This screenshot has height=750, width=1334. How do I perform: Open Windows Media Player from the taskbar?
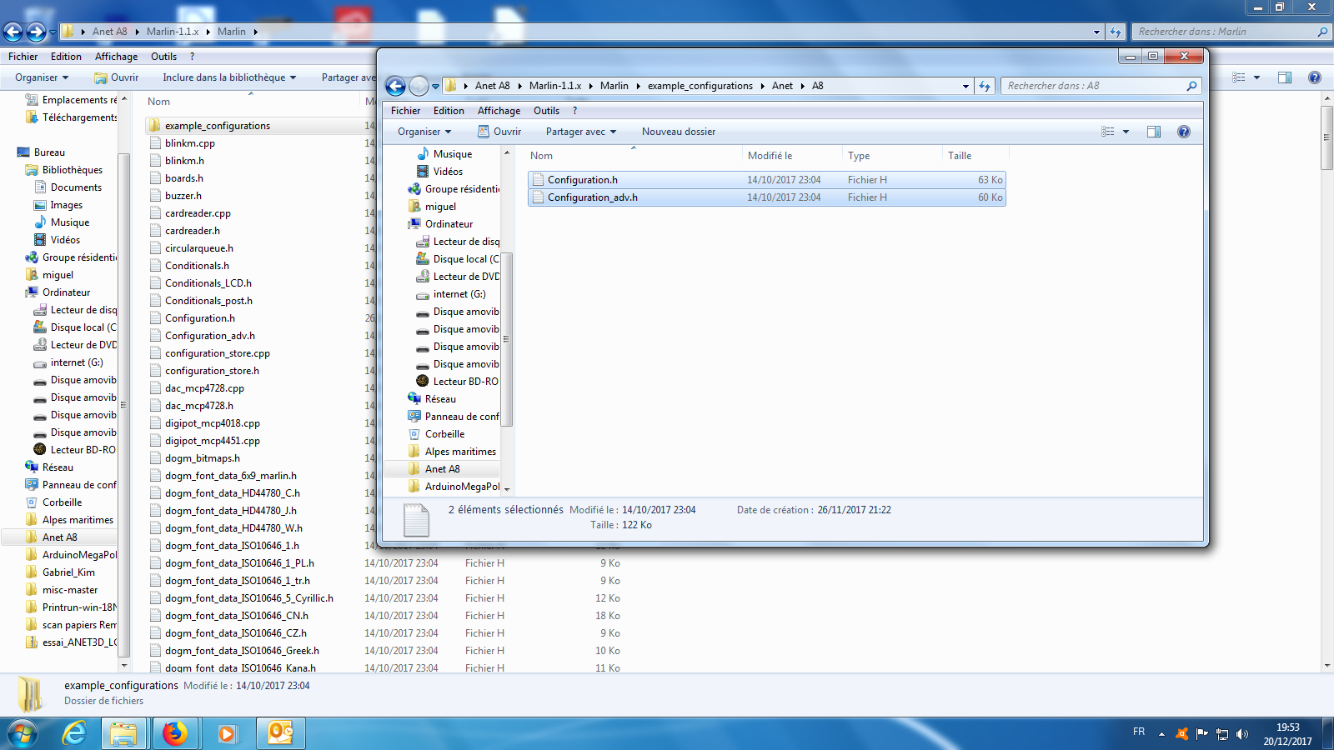[227, 733]
